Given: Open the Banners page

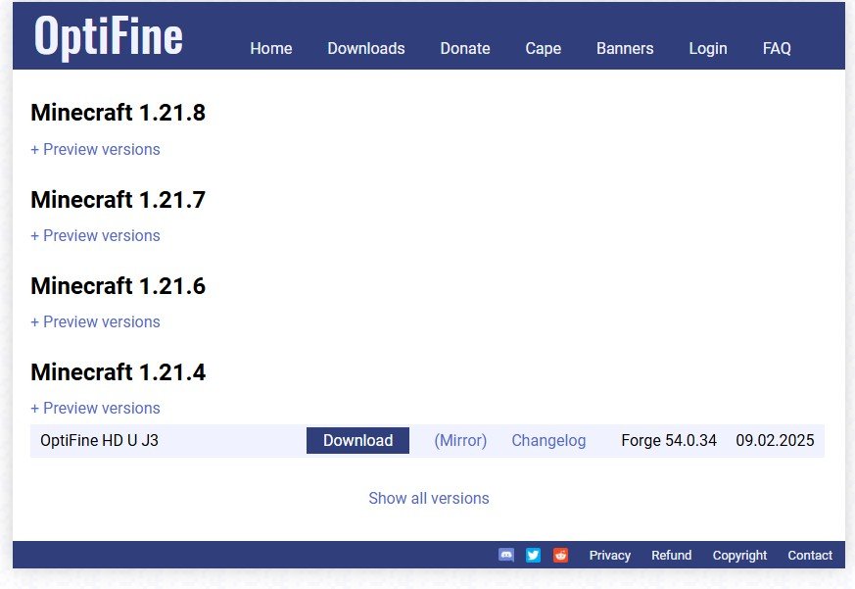Looking at the screenshot, I should click(625, 49).
